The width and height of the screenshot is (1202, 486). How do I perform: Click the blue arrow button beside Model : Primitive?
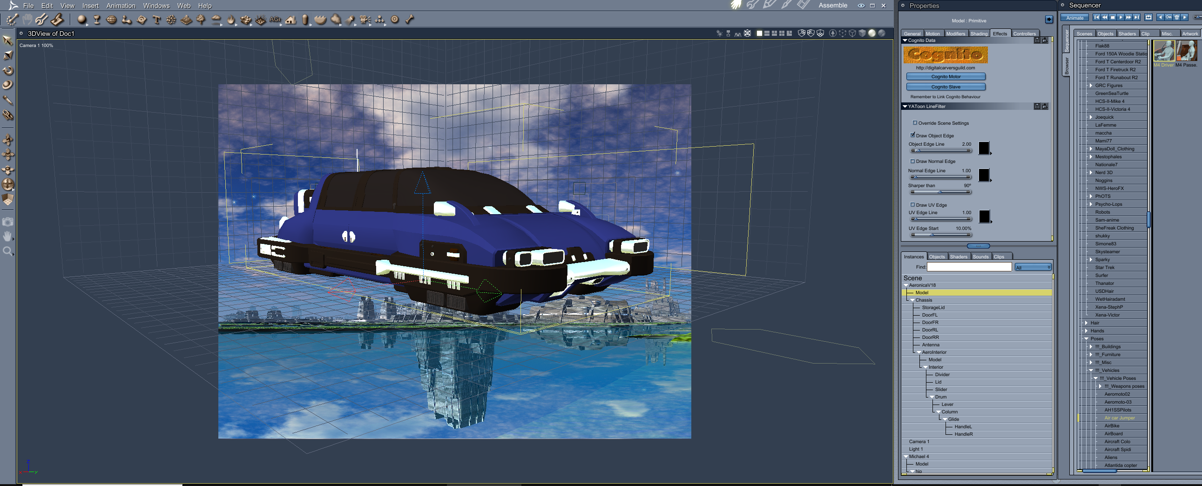click(x=1049, y=20)
